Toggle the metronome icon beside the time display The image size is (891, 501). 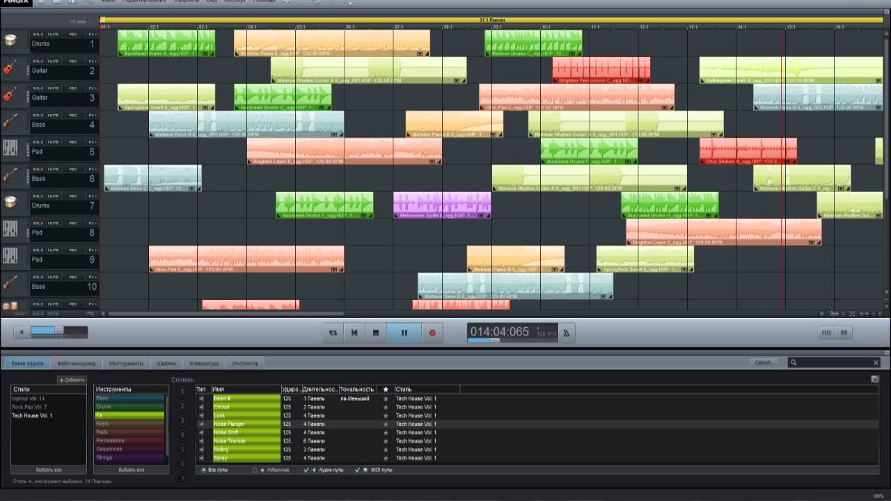coord(567,333)
